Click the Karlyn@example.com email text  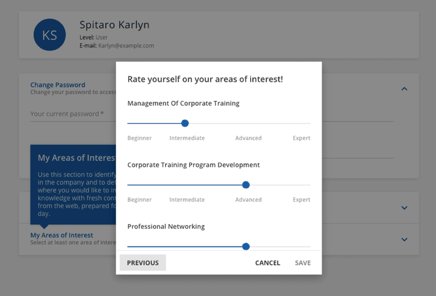[126, 46]
